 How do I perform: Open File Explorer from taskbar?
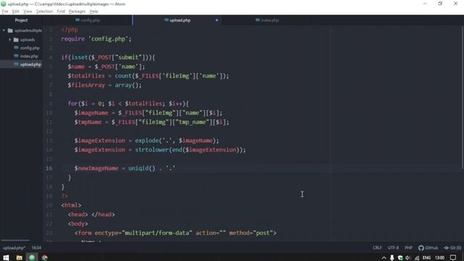click(20, 257)
